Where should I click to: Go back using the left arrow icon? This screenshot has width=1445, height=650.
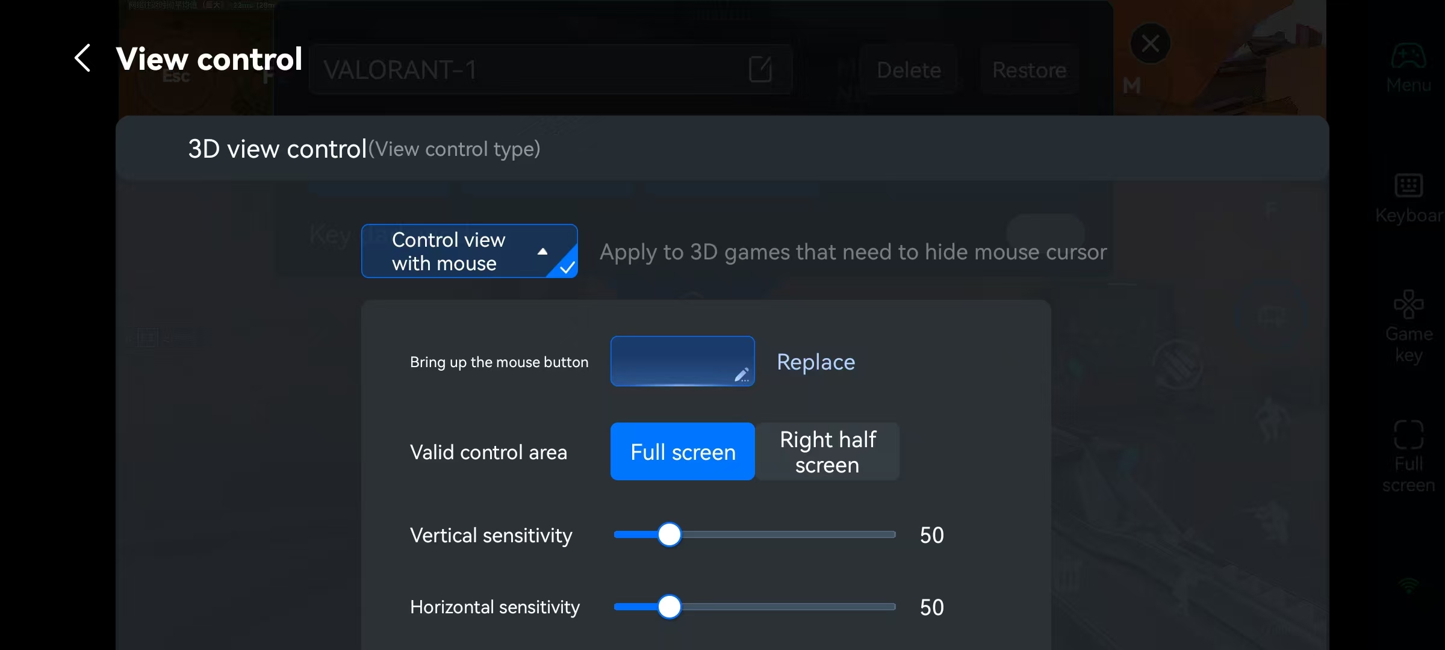tap(82, 58)
